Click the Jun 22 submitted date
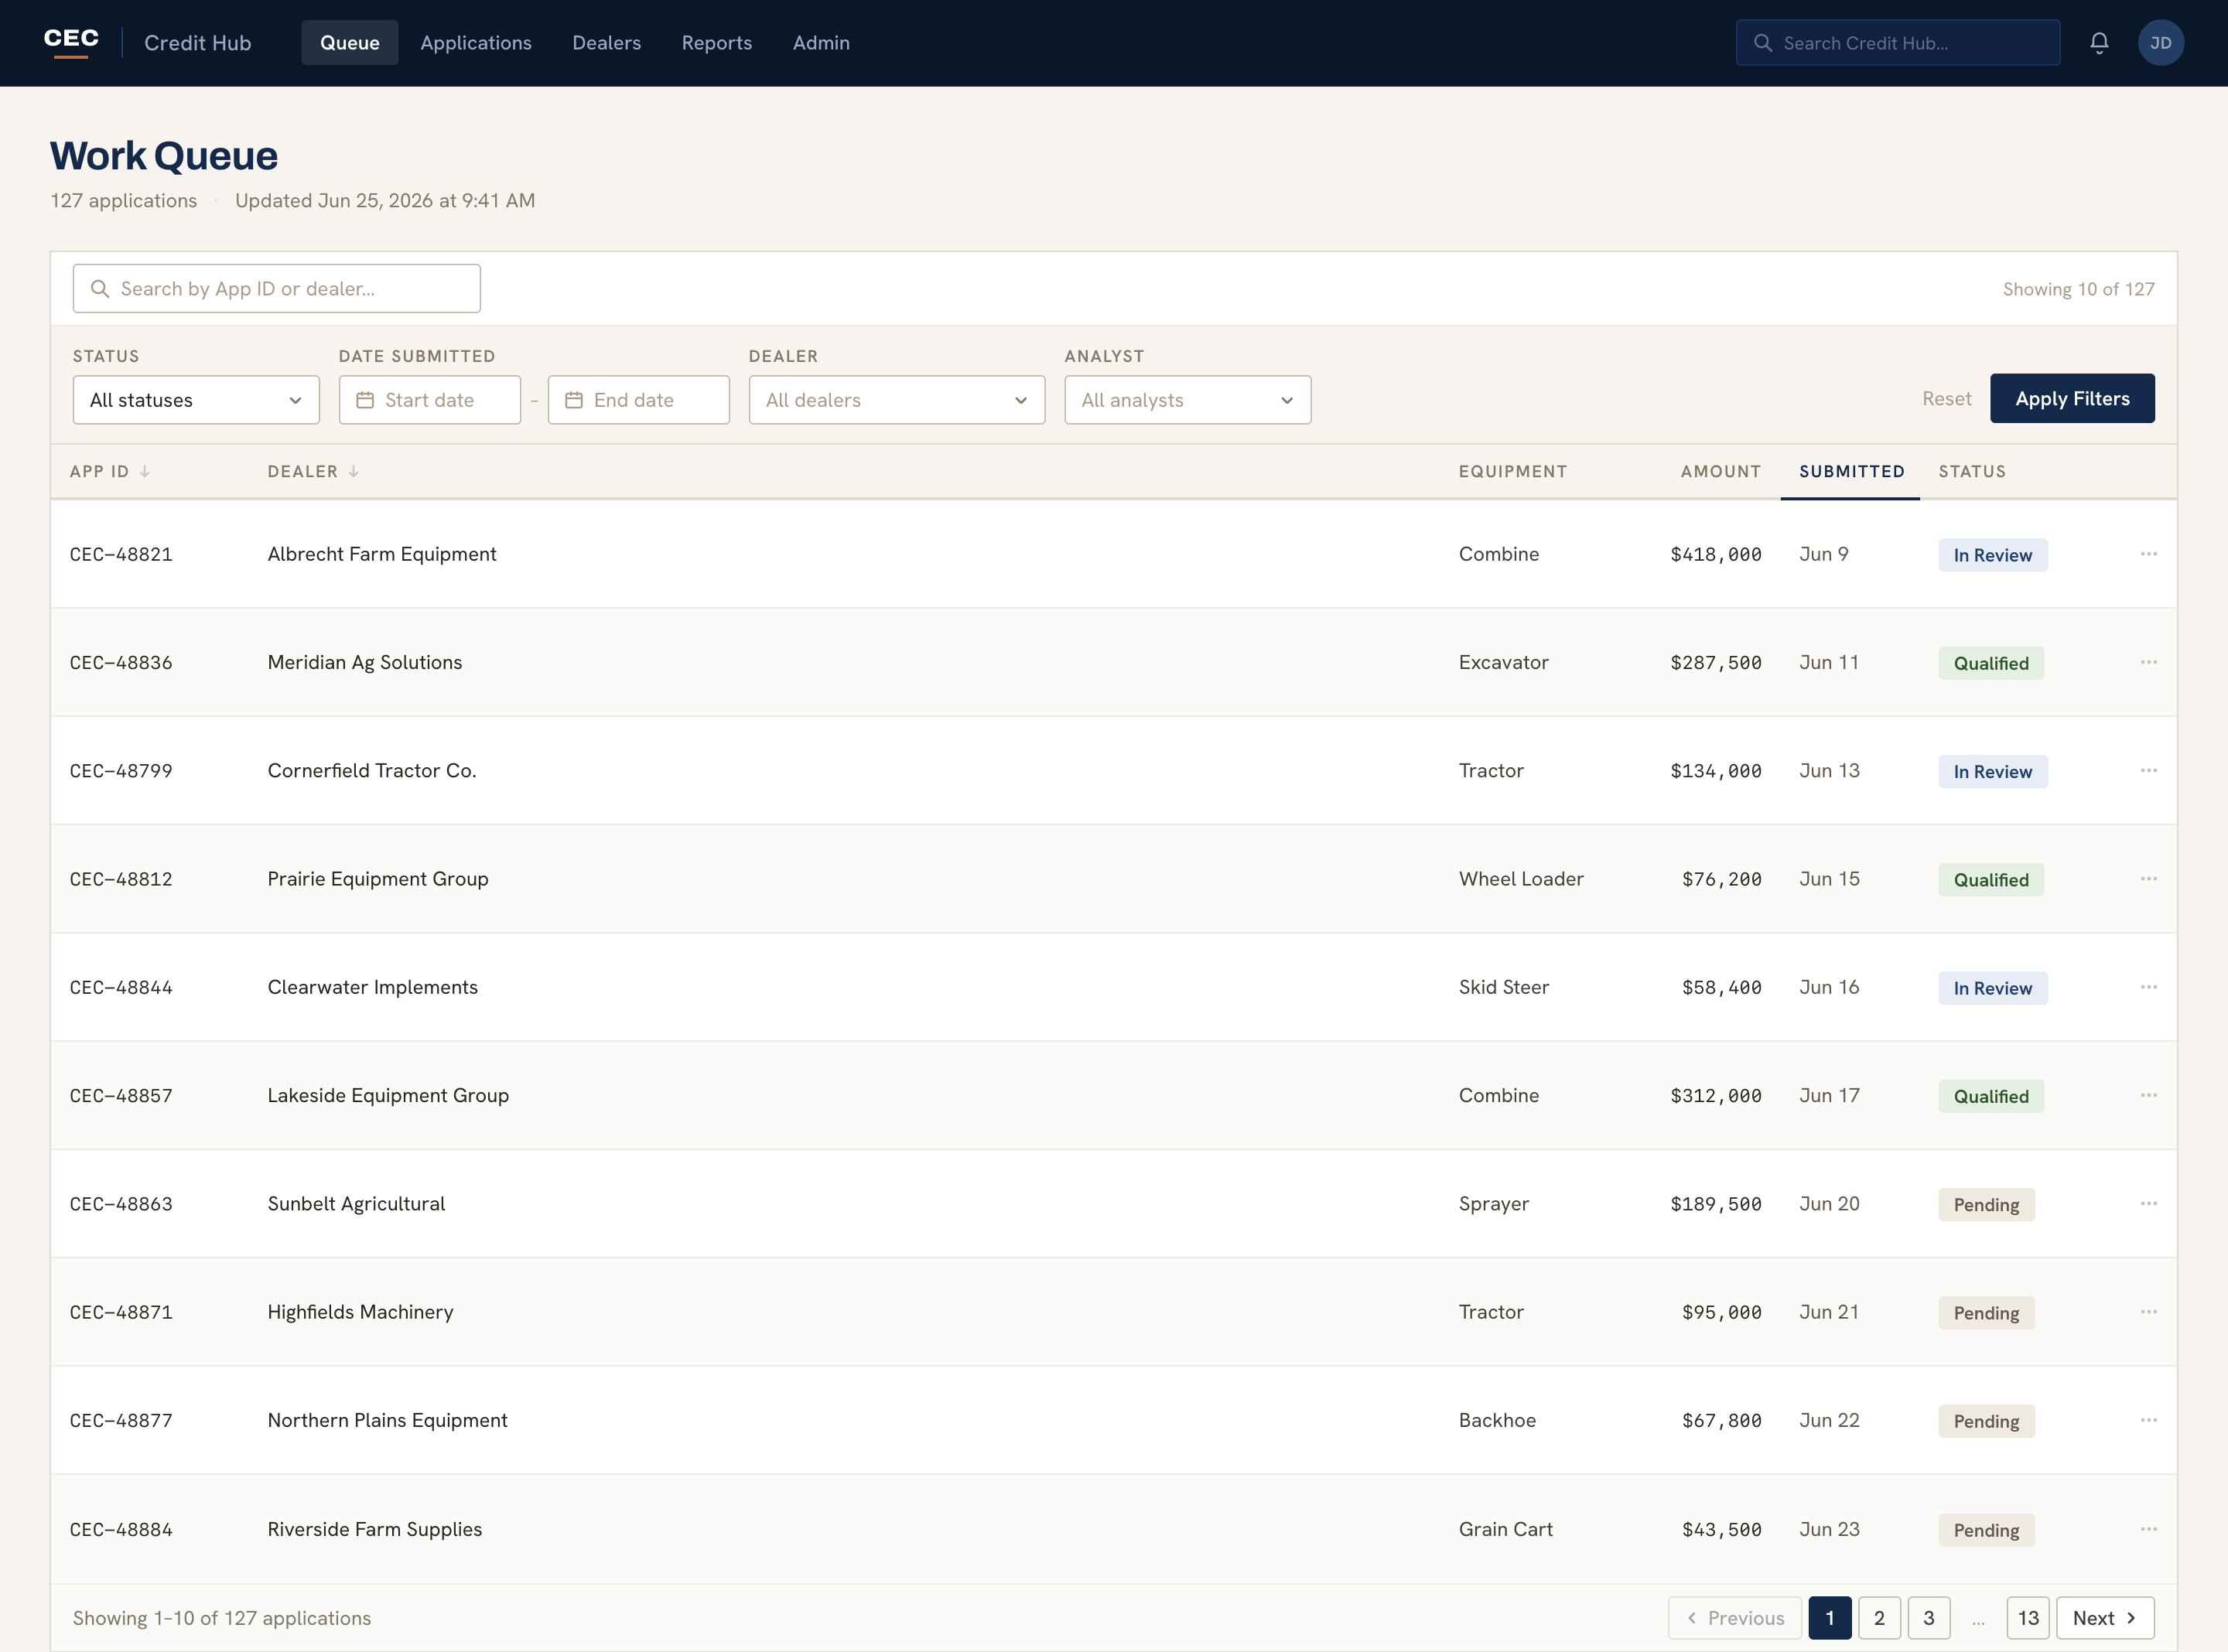 coord(1829,1420)
